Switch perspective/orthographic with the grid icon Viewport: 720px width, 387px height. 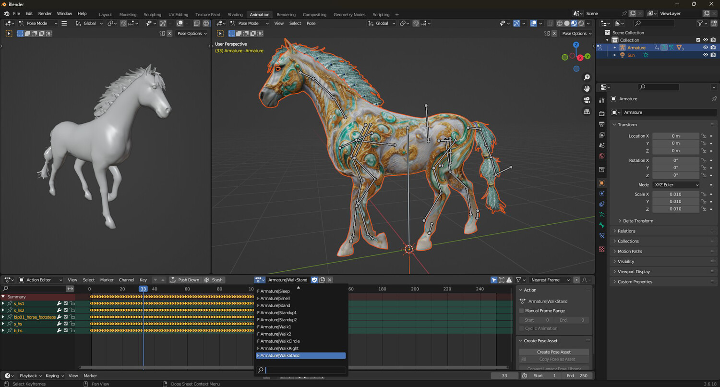[x=587, y=111]
